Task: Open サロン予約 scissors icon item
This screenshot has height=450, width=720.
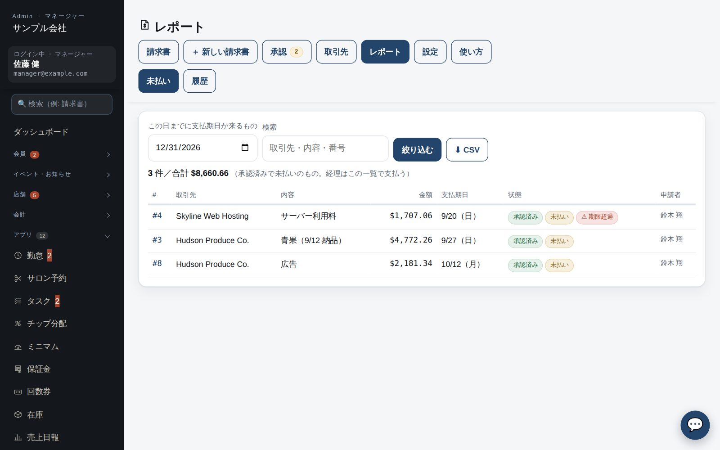Action: click(x=18, y=278)
